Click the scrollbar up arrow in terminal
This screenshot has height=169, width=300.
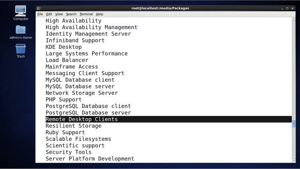coord(294,19)
